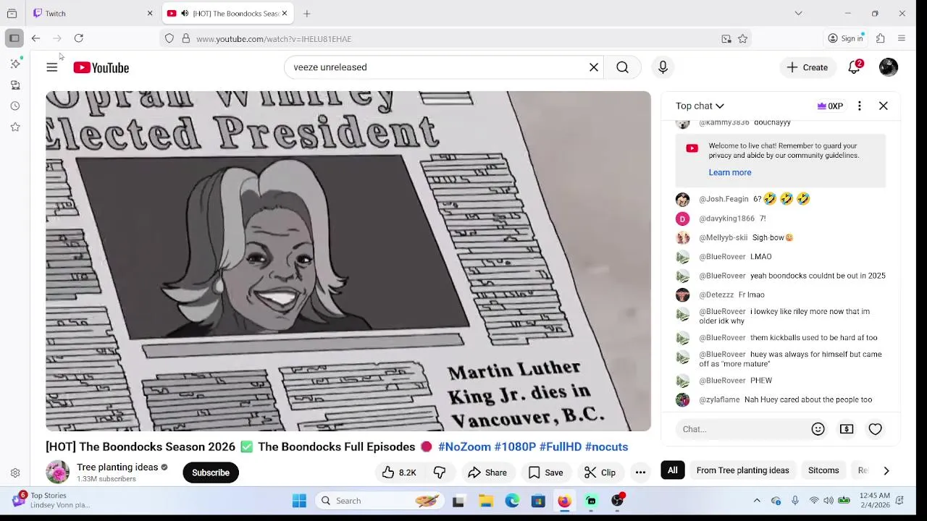Click the video player to pause
The height and width of the screenshot is (521, 927).
(348, 261)
